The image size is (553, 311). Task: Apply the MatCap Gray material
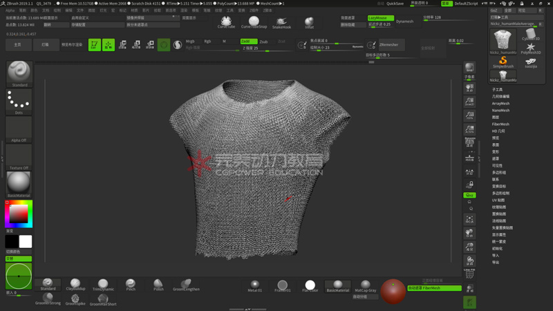point(365,285)
